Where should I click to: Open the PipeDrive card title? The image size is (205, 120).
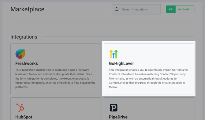point(118,117)
